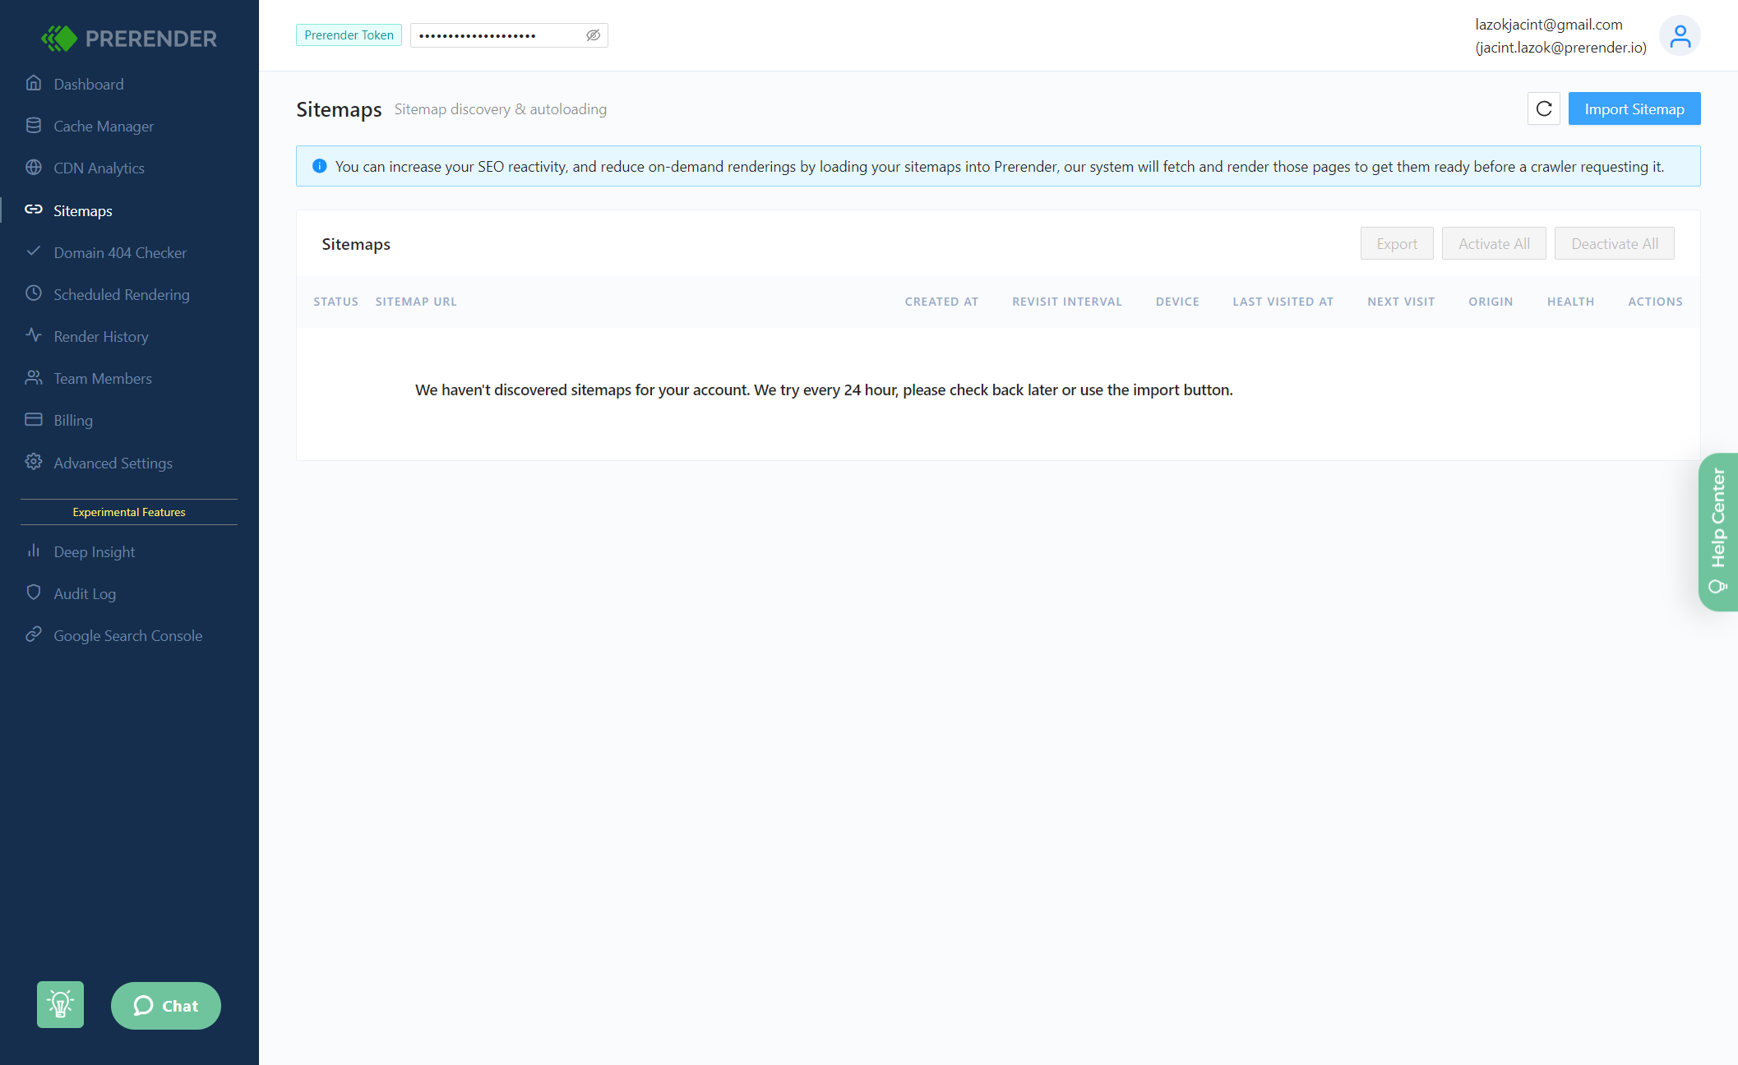This screenshot has height=1065, width=1738.
Task: Click the ACTIONS column header
Action: tap(1655, 302)
